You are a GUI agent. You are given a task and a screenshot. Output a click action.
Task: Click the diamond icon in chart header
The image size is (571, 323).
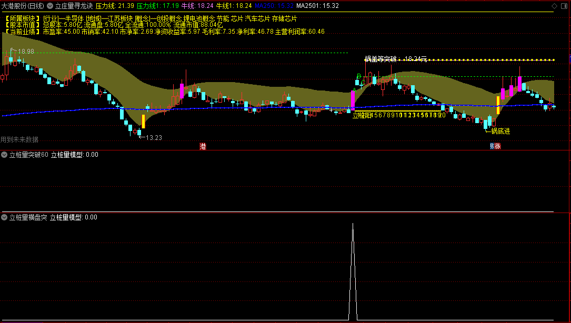click(x=554, y=6)
